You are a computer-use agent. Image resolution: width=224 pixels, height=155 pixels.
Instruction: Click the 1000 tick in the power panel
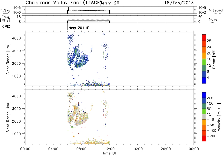pyautogui.click(x=17, y=76)
